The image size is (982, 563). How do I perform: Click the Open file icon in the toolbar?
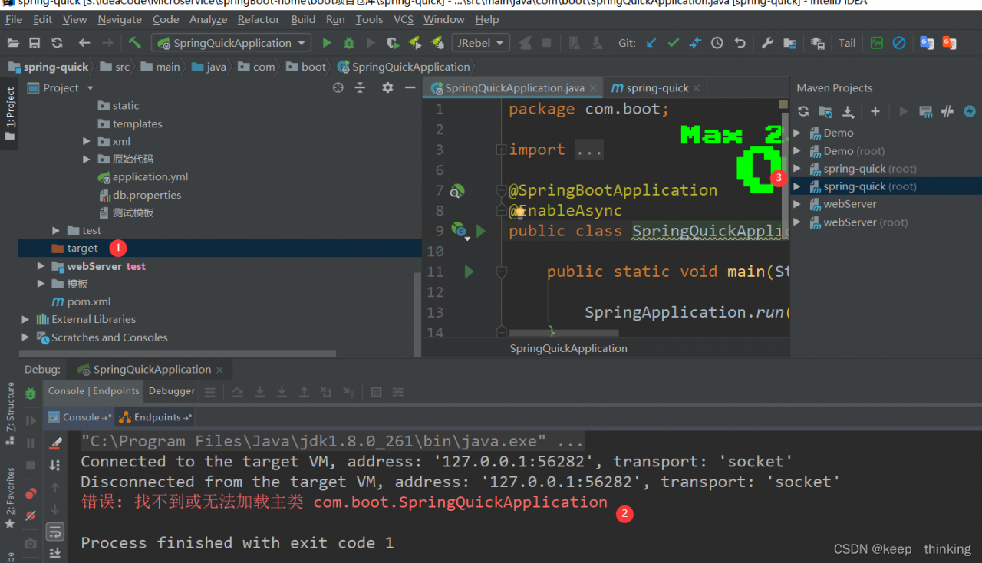(x=13, y=43)
